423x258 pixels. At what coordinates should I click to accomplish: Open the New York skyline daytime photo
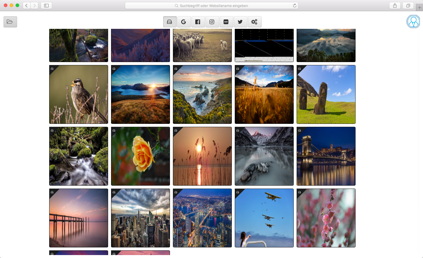(141, 218)
